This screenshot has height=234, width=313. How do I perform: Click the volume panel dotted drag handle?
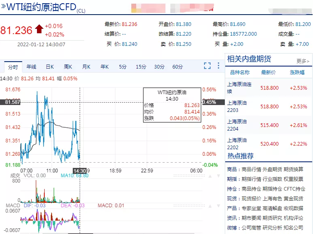[x=189, y=176]
